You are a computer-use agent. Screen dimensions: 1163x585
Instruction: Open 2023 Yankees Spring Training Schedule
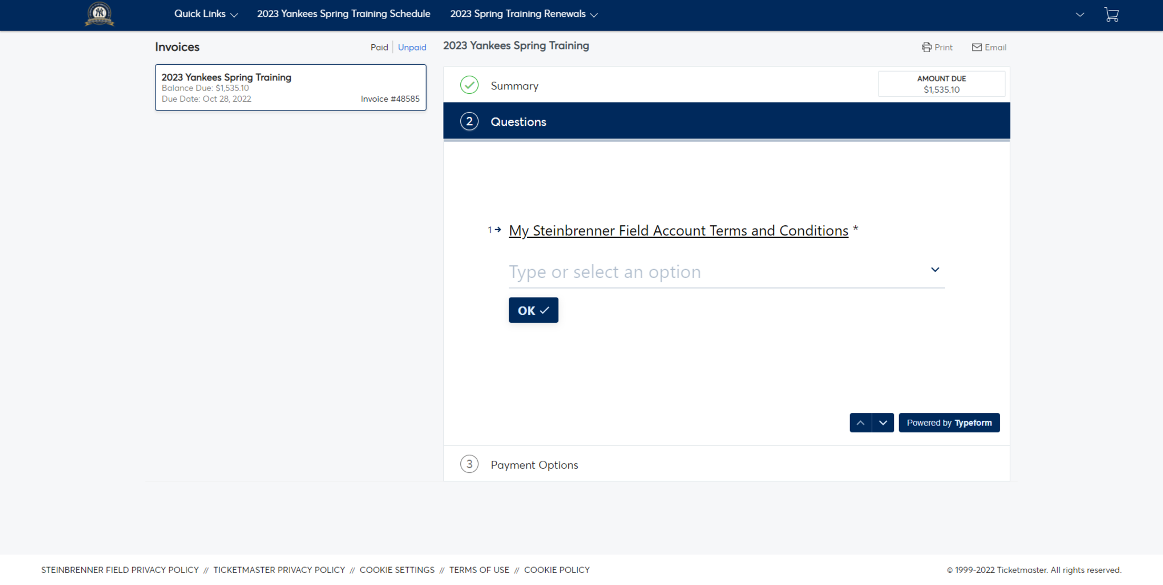tap(343, 14)
